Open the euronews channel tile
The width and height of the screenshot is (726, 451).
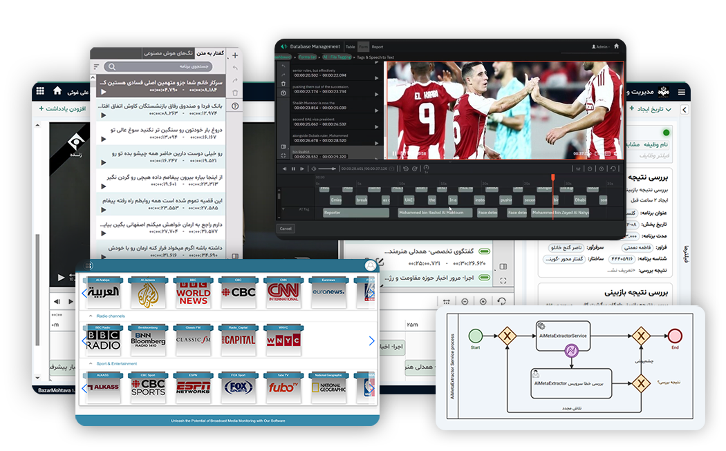[328, 292]
